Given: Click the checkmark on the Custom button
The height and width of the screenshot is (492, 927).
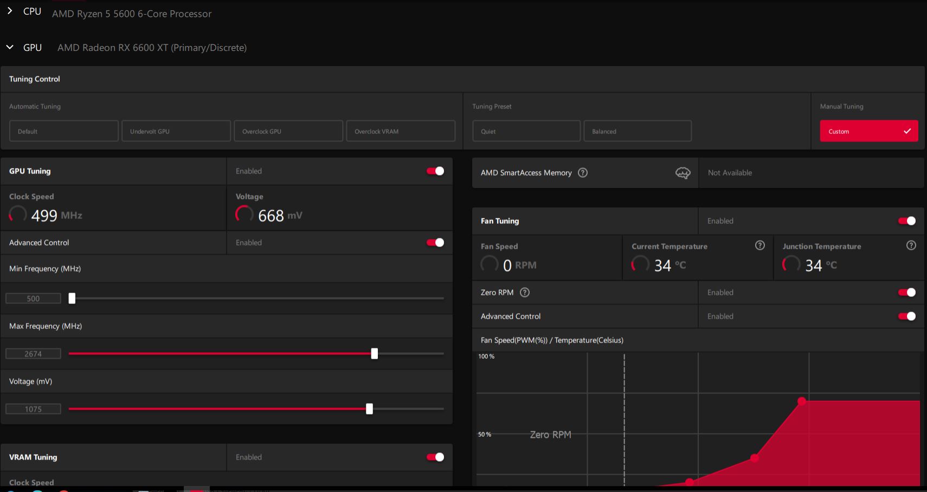Looking at the screenshot, I should click(x=907, y=131).
